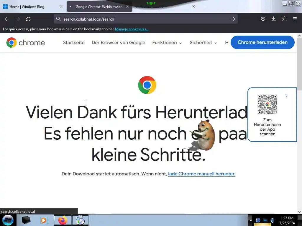This screenshot has width=302, height=226.
Task: Click the magnifier icon in address bar
Action: 58,19
